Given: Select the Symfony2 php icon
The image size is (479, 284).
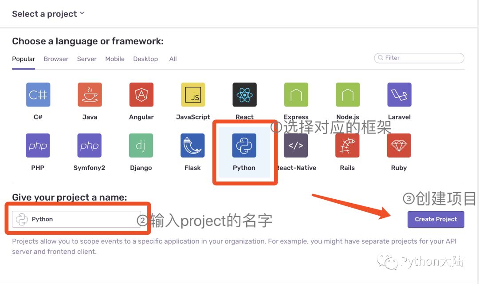Looking at the screenshot, I should (89, 146).
